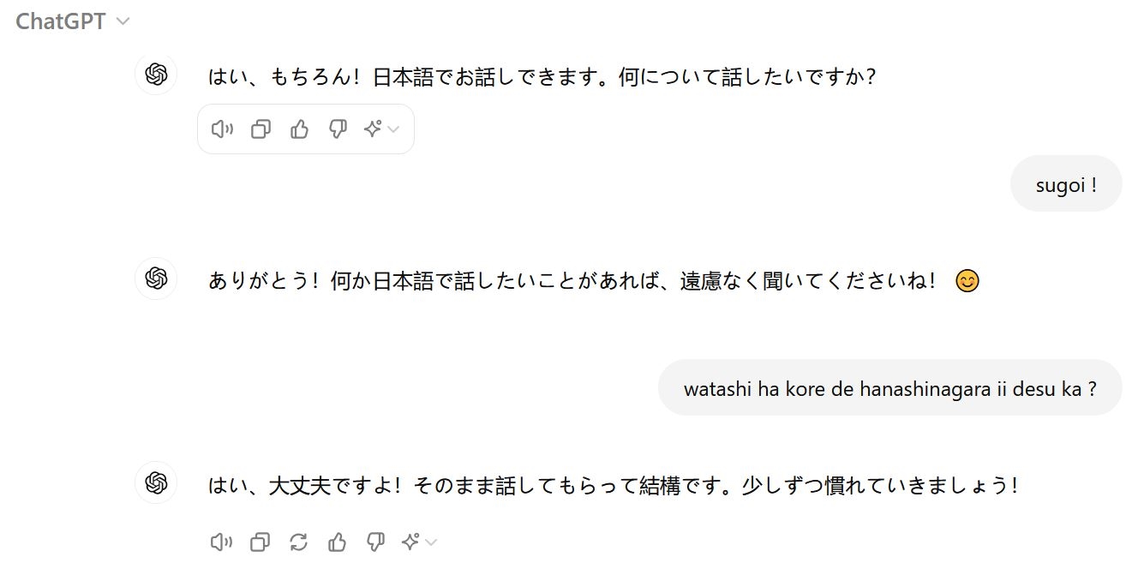Screen dimensions: 1144x569
Task: Click ChatGPT avatar beside ありがとう response
Action: click(156, 279)
